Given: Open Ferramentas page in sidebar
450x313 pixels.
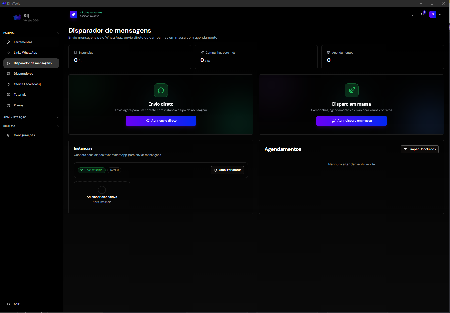Looking at the screenshot, I should point(31,42).
